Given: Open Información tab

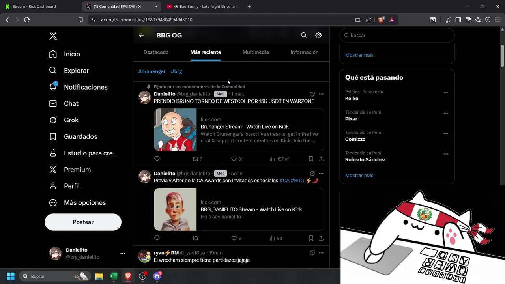Looking at the screenshot, I should pos(305,52).
